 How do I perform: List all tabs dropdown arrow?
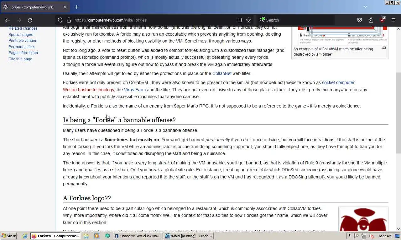[x=365, y=7]
